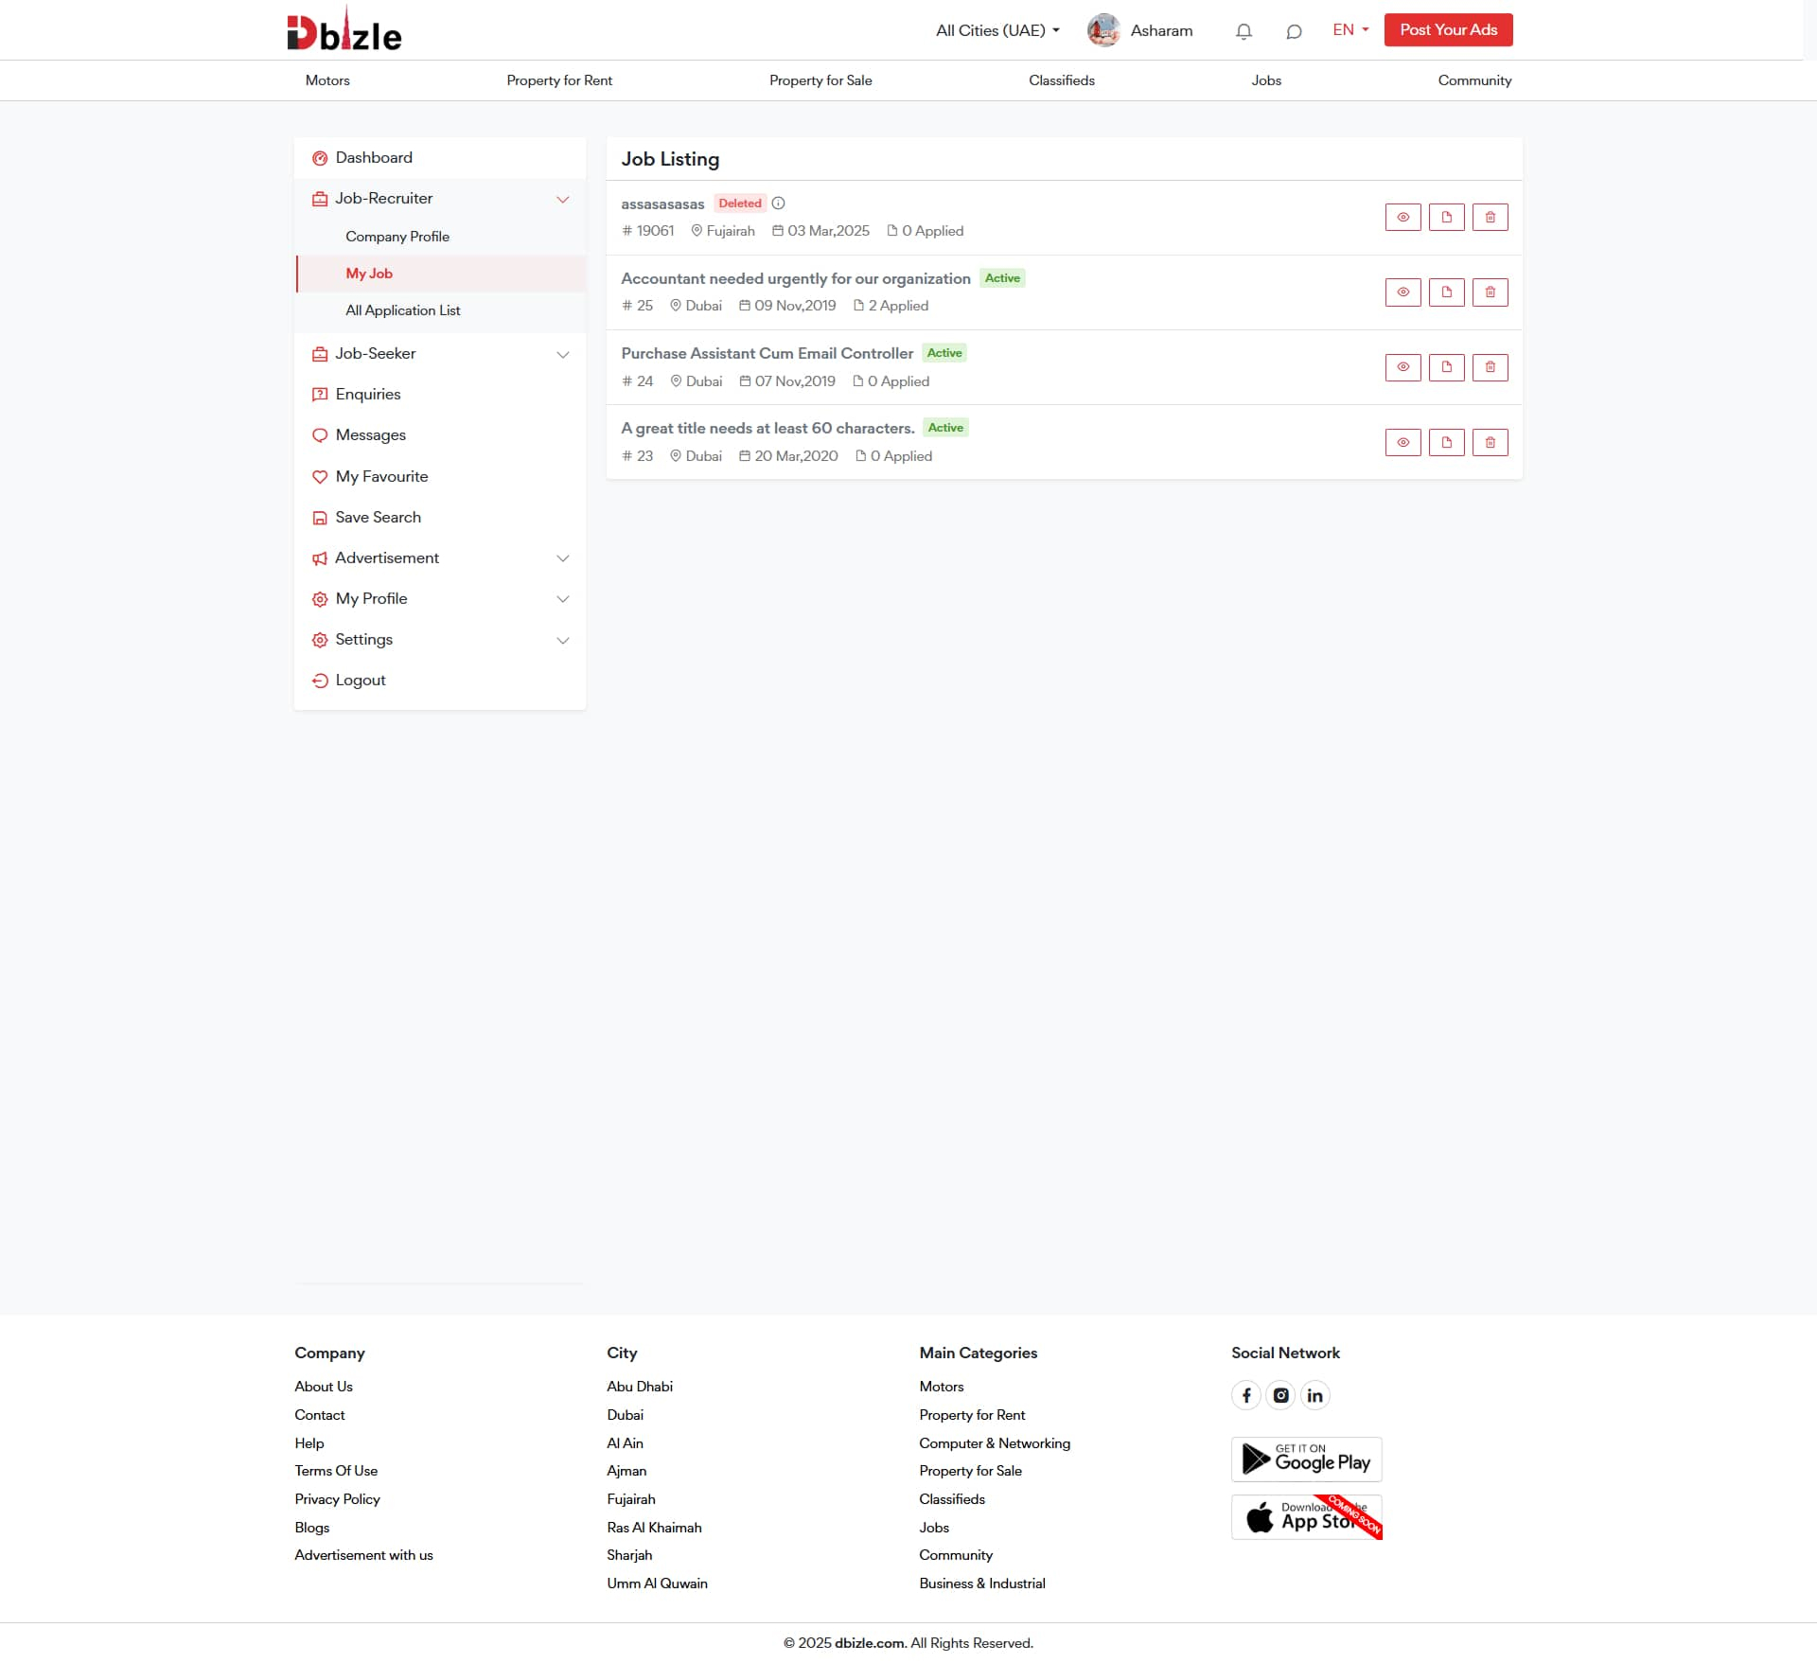
Task: Open LinkedIn social network icon
Action: (1314, 1395)
